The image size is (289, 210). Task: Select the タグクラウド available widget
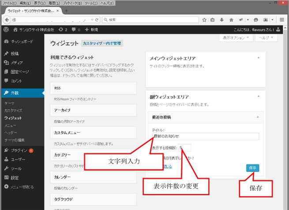[x=93, y=199]
